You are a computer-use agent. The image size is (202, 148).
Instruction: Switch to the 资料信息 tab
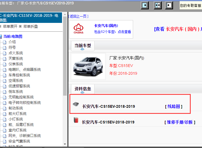coord(83,89)
